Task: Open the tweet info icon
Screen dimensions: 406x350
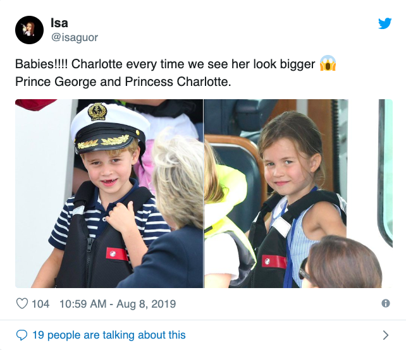Action: (386, 303)
